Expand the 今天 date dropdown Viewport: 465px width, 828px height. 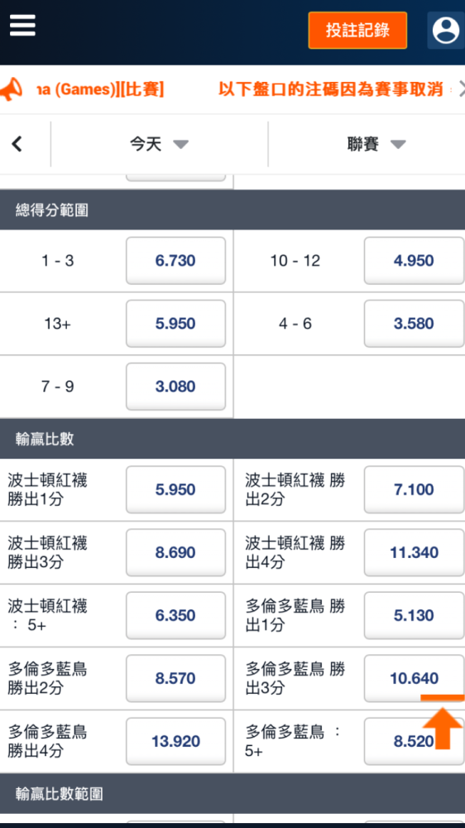pos(160,144)
